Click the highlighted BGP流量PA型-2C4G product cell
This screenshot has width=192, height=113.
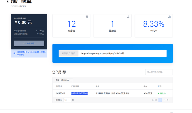click(x=80, y=93)
